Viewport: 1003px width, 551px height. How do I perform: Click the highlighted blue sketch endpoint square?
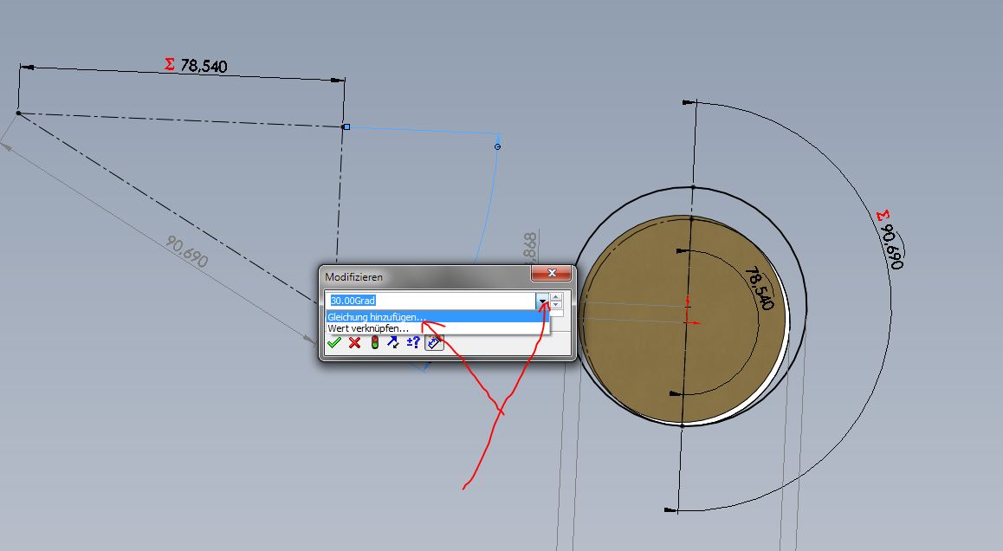click(x=346, y=127)
